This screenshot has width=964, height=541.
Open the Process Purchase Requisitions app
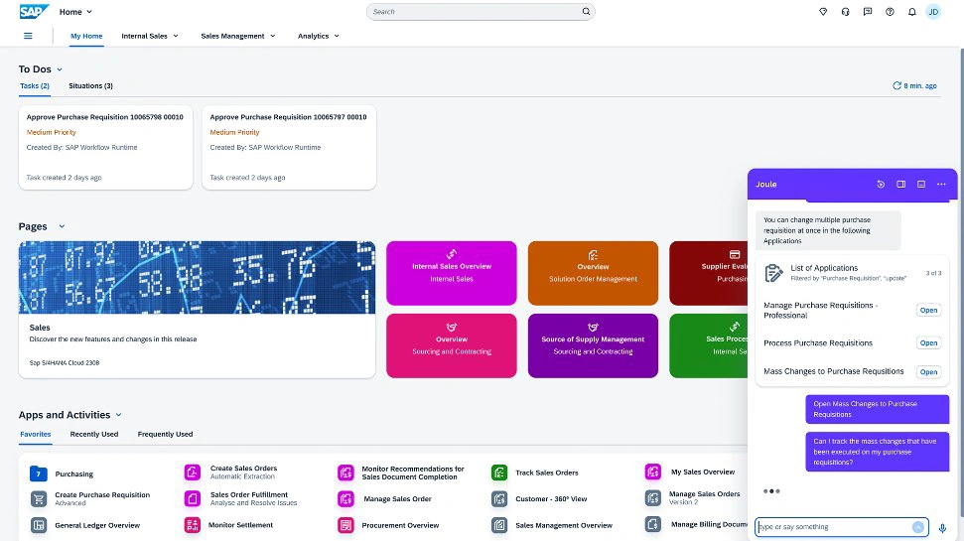click(928, 343)
